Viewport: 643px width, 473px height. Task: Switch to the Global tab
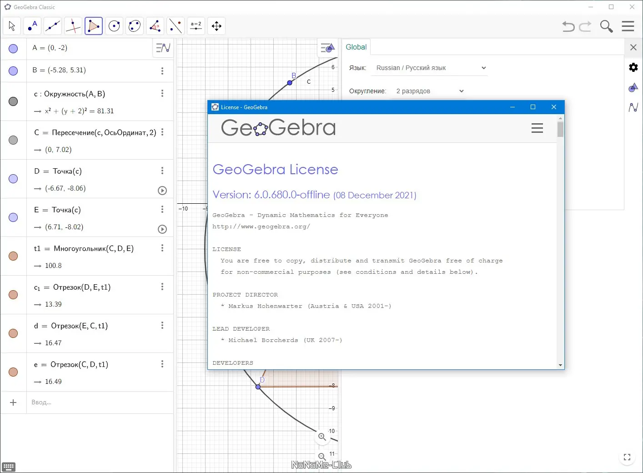pos(356,47)
